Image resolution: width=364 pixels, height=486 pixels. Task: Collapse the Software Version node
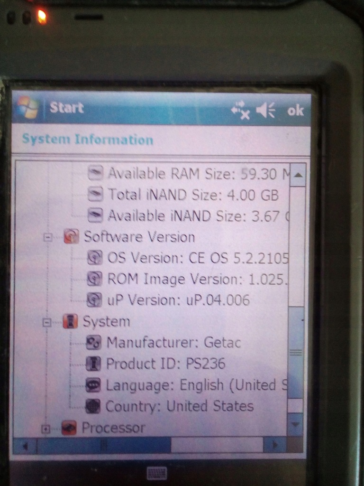pyautogui.click(x=48, y=237)
